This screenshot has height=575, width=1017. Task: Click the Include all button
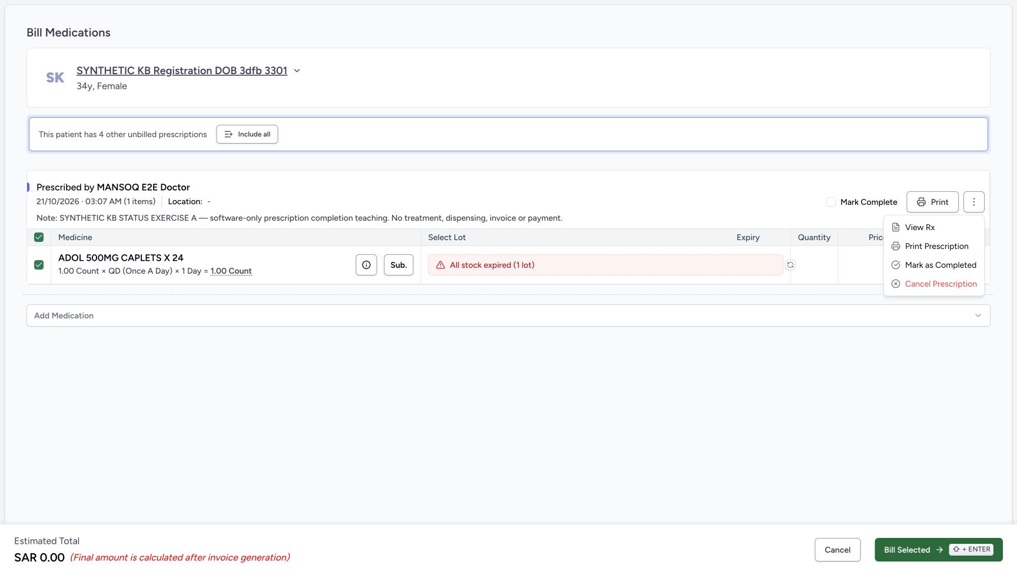coord(247,134)
